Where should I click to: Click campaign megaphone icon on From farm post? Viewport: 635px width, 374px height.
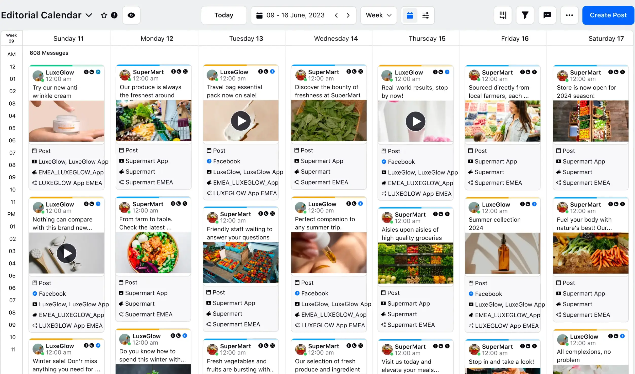(121, 304)
